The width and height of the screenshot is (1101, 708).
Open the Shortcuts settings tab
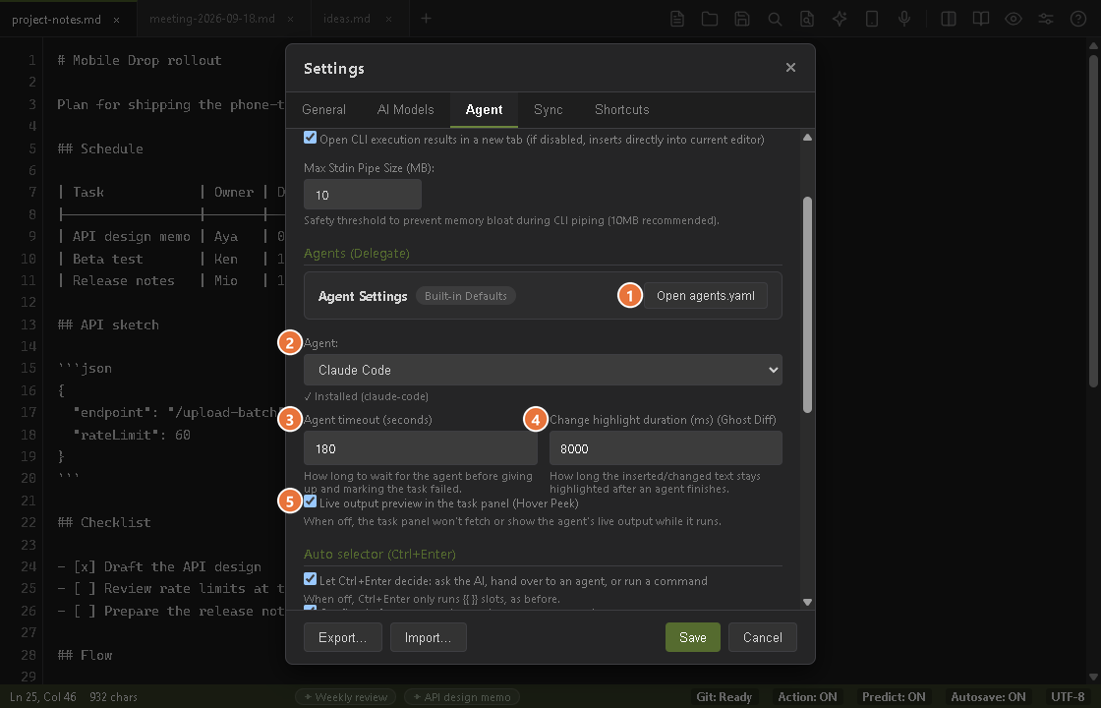click(621, 109)
